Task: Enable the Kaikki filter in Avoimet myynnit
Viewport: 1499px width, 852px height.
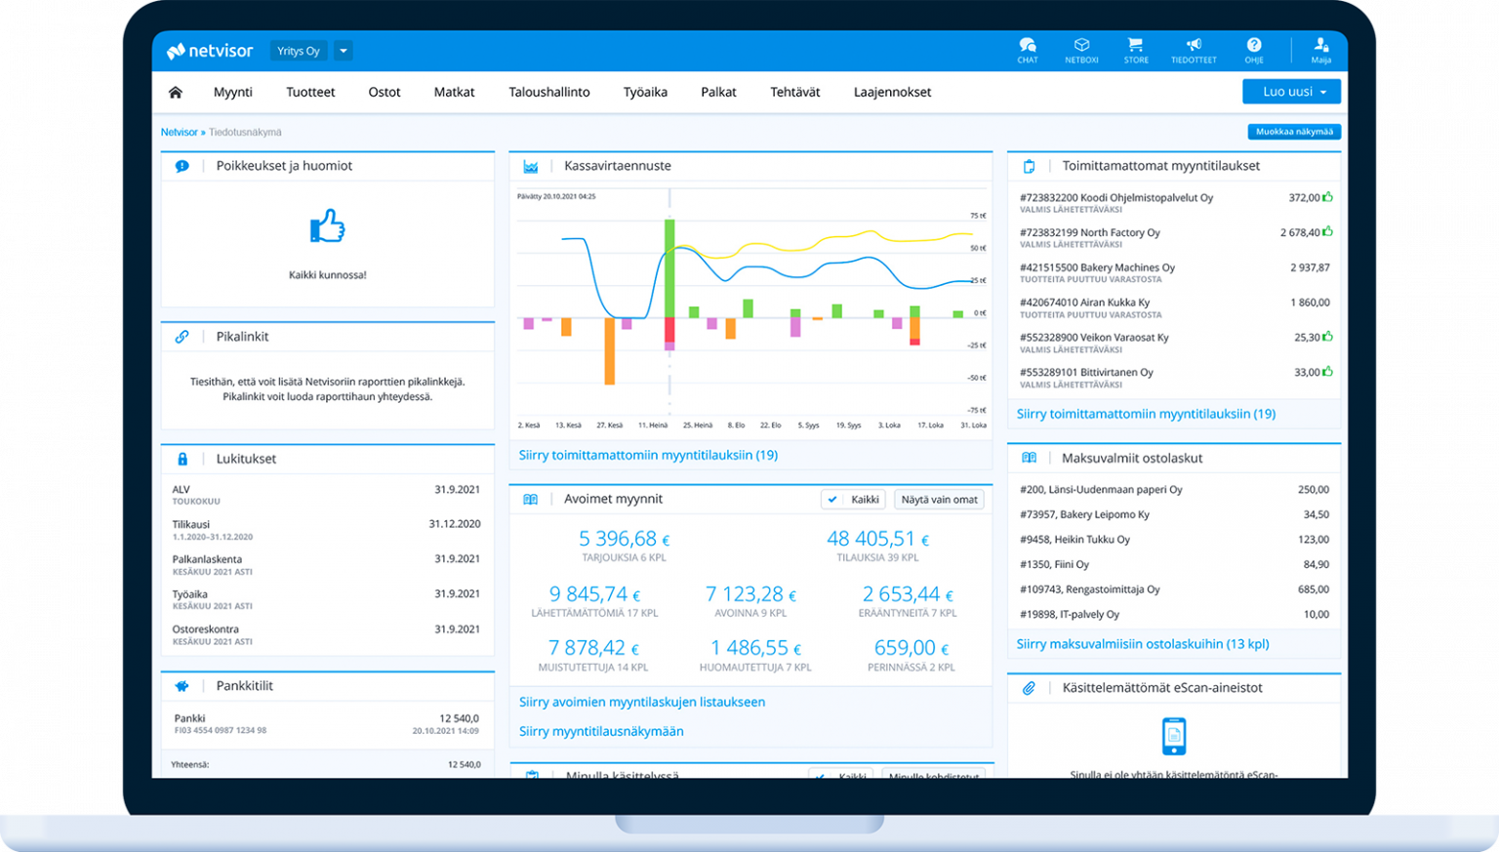Action: pos(853,499)
